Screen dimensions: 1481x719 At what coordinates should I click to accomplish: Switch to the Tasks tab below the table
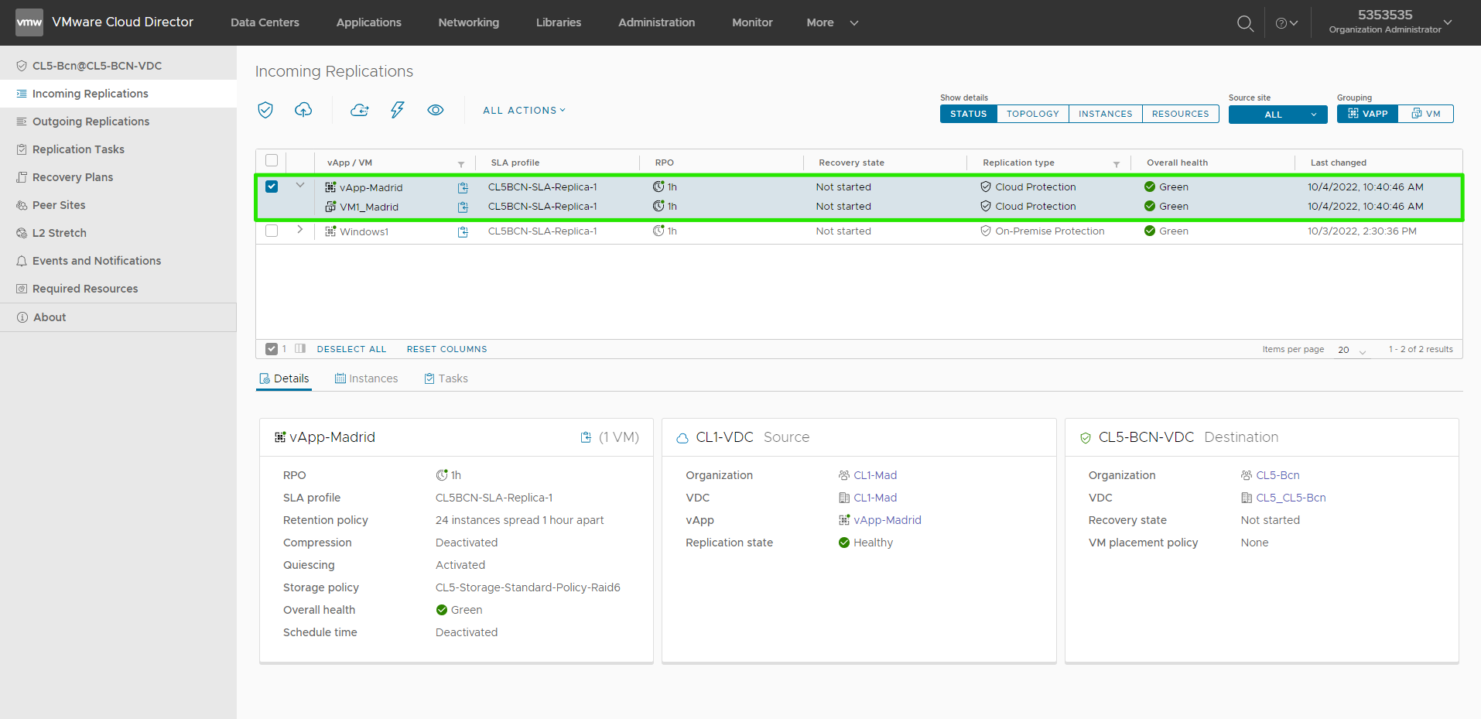(x=446, y=378)
